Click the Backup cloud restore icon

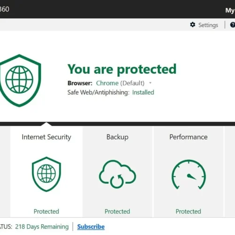click(117, 174)
